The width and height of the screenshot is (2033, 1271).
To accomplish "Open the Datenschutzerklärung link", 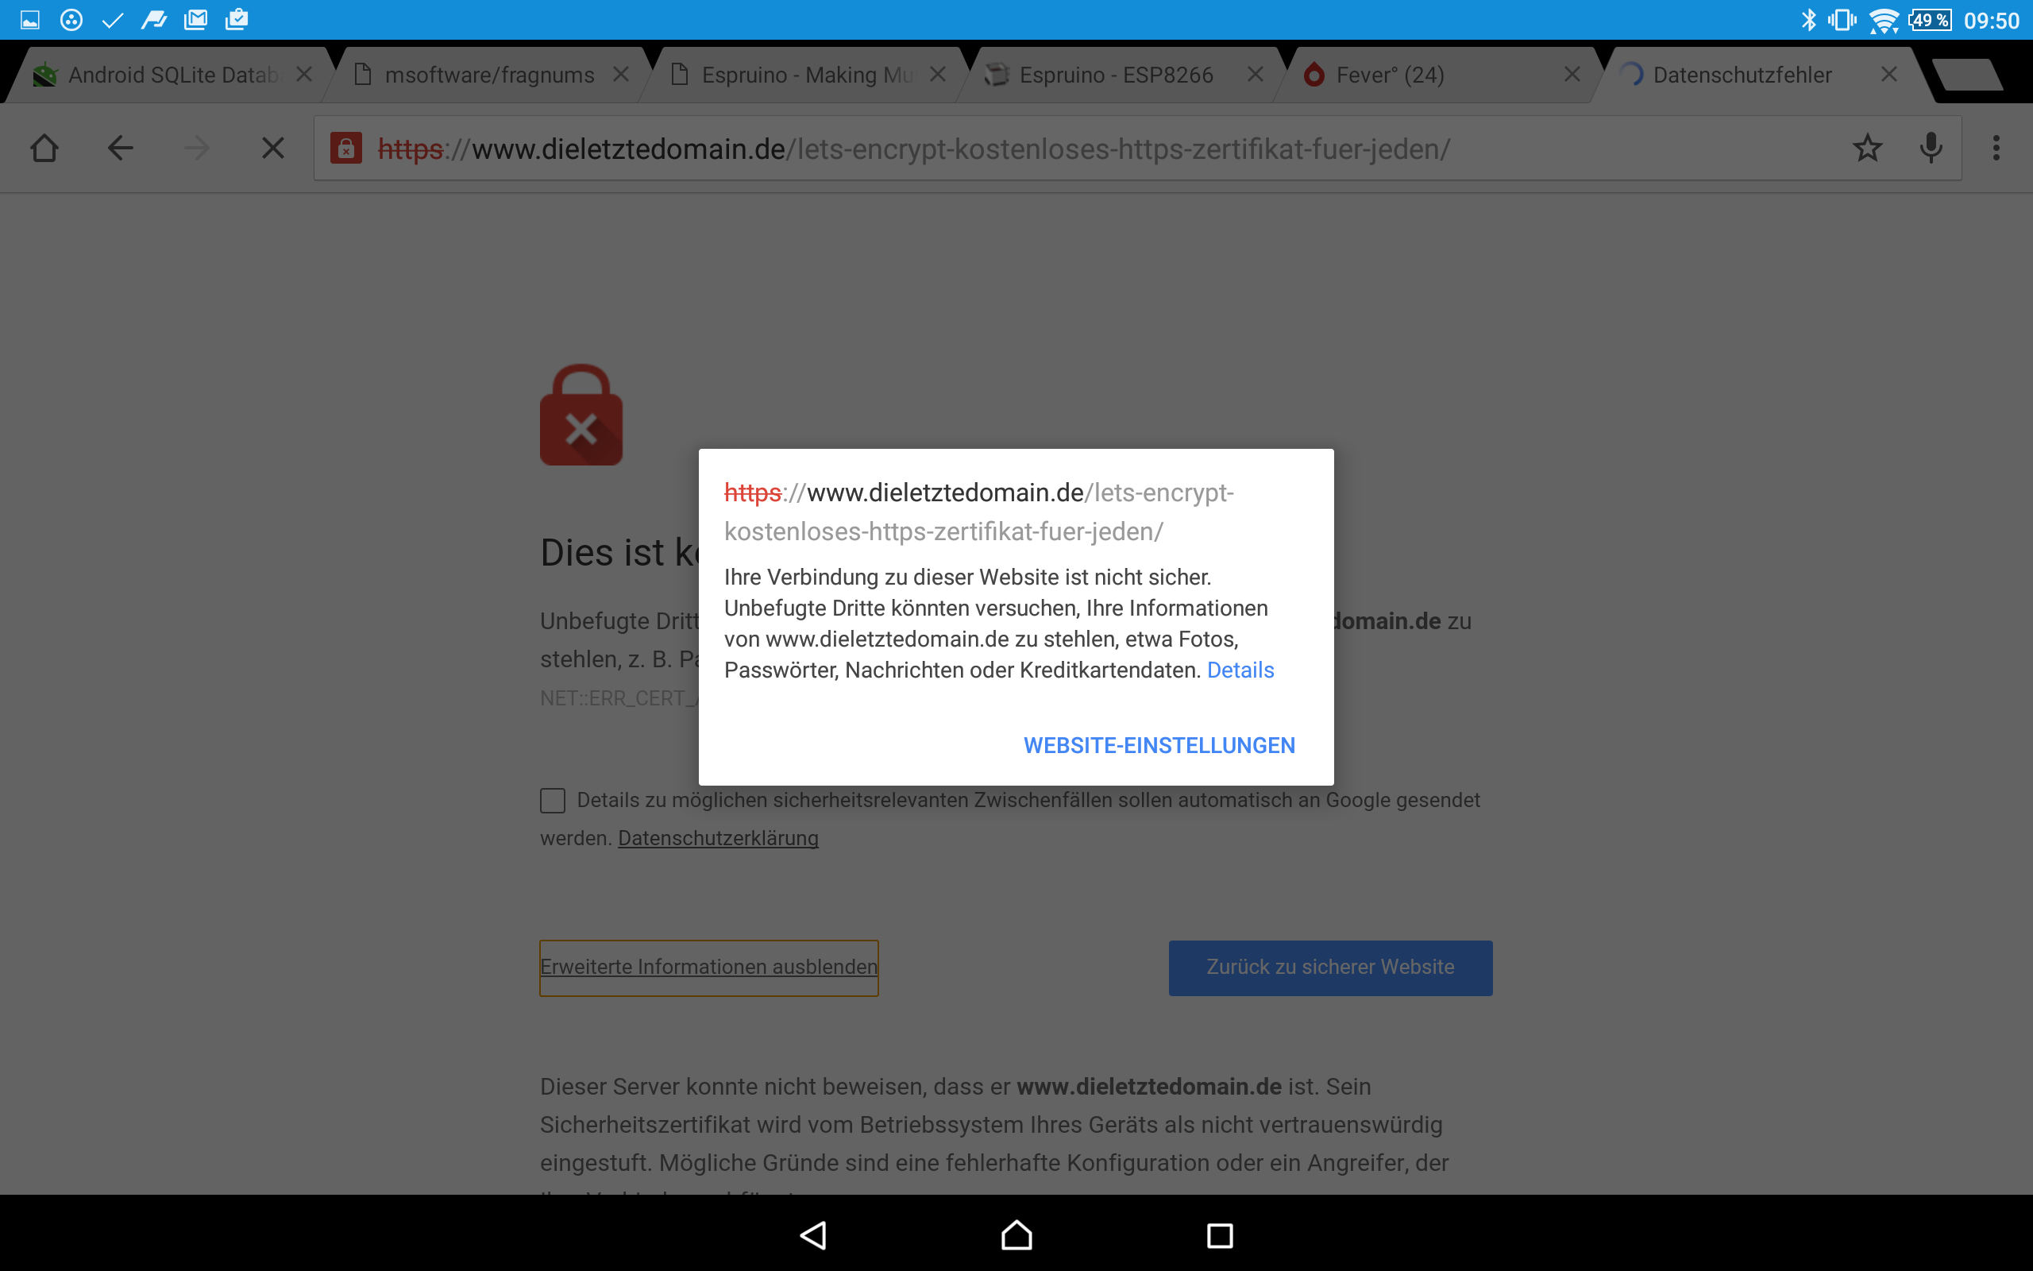I will (x=718, y=838).
